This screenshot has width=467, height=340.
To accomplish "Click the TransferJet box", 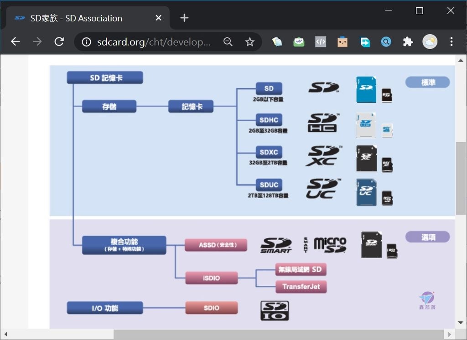I will point(301,287).
